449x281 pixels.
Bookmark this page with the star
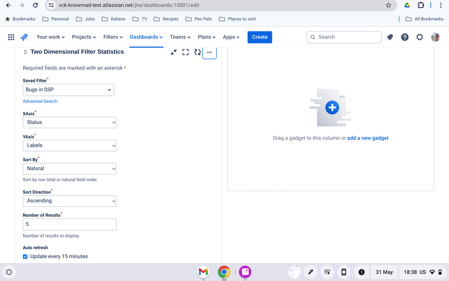click(x=388, y=5)
